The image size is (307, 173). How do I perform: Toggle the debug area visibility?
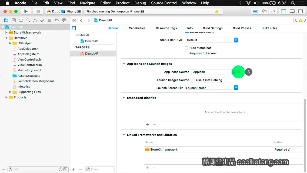click(x=292, y=11)
